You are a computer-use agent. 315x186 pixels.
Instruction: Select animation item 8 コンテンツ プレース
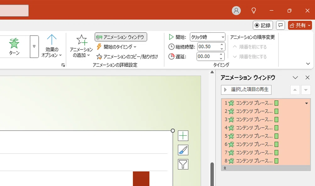point(266,161)
